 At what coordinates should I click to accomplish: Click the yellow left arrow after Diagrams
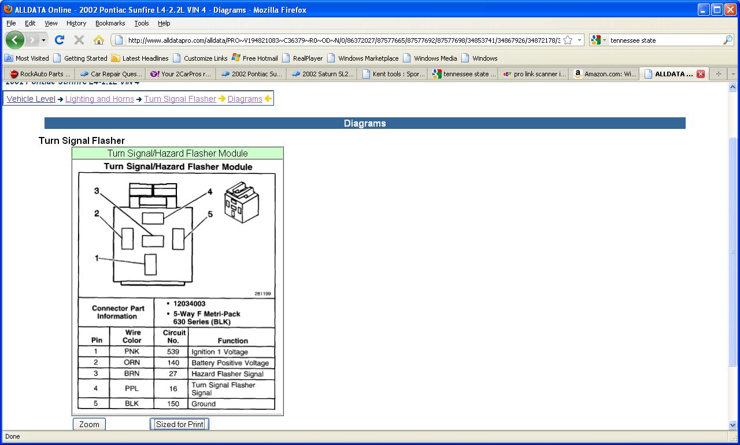click(268, 99)
